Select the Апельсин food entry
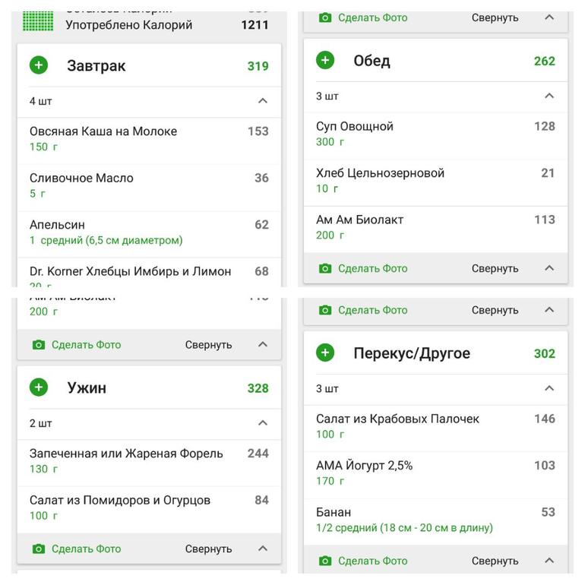The image size is (585, 585). 149,234
